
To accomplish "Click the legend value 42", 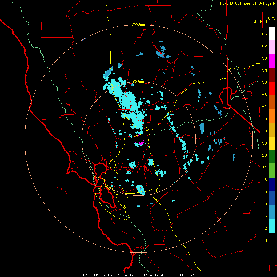I will [264, 107].
